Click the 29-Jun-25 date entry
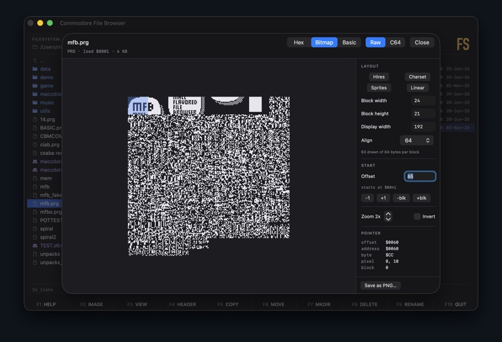This screenshot has height=342, width=502. [457, 94]
